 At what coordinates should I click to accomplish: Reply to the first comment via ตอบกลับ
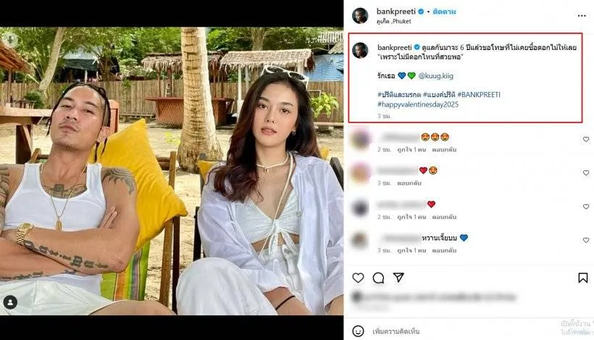tap(444, 150)
